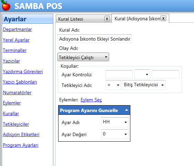Open the Yazıcı Şablonları link

(20, 82)
